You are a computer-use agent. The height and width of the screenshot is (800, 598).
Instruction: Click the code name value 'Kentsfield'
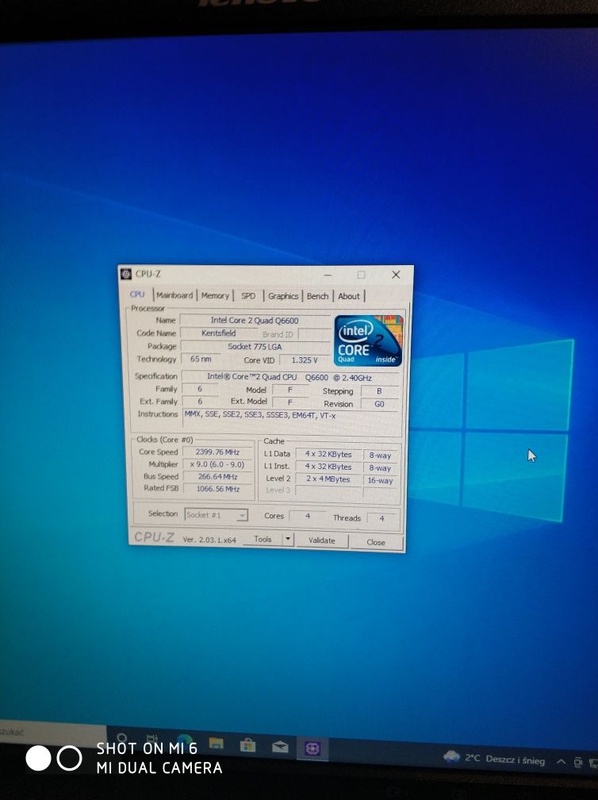219,333
